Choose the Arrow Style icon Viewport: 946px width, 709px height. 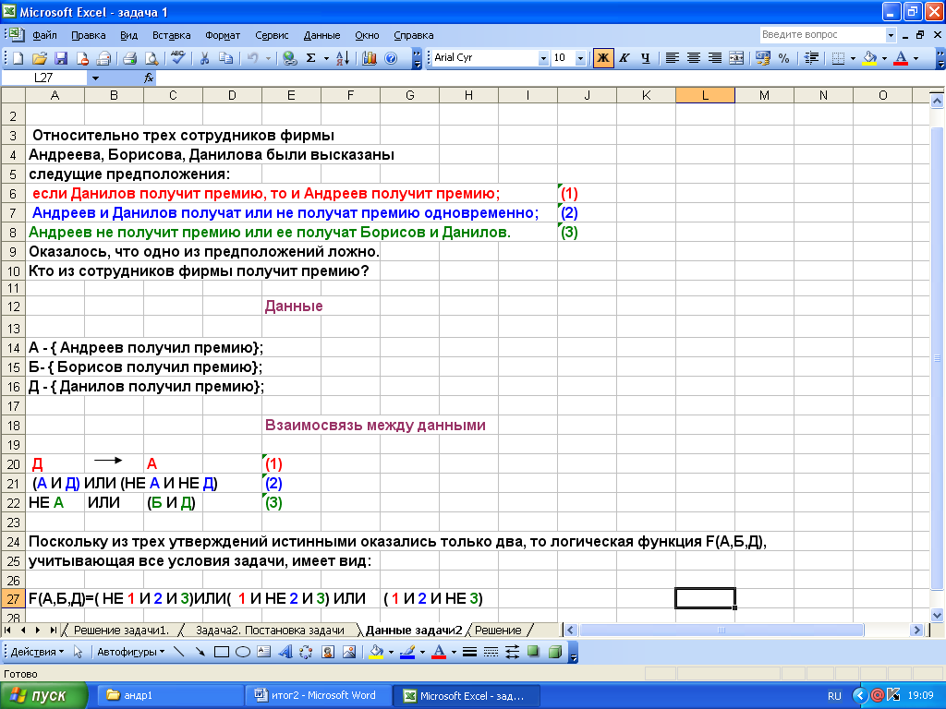(512, 652)
